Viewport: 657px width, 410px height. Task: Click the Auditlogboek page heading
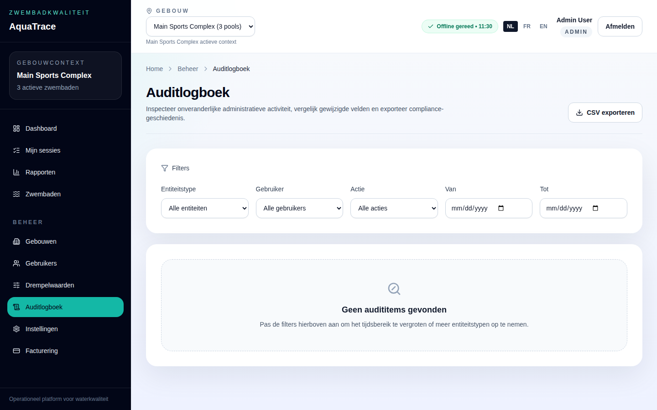[188, 92]
